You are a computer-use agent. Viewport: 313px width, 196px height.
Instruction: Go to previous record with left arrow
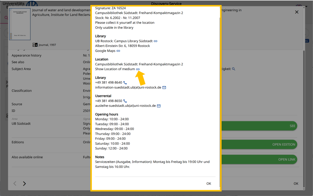point(15,184)
